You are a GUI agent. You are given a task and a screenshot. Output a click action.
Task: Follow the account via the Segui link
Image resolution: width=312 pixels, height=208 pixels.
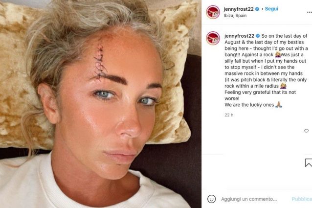click(271, 9)
